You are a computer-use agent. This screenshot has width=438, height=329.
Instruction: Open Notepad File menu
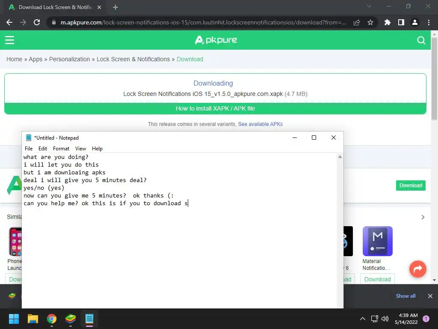[x=29, y=149]
